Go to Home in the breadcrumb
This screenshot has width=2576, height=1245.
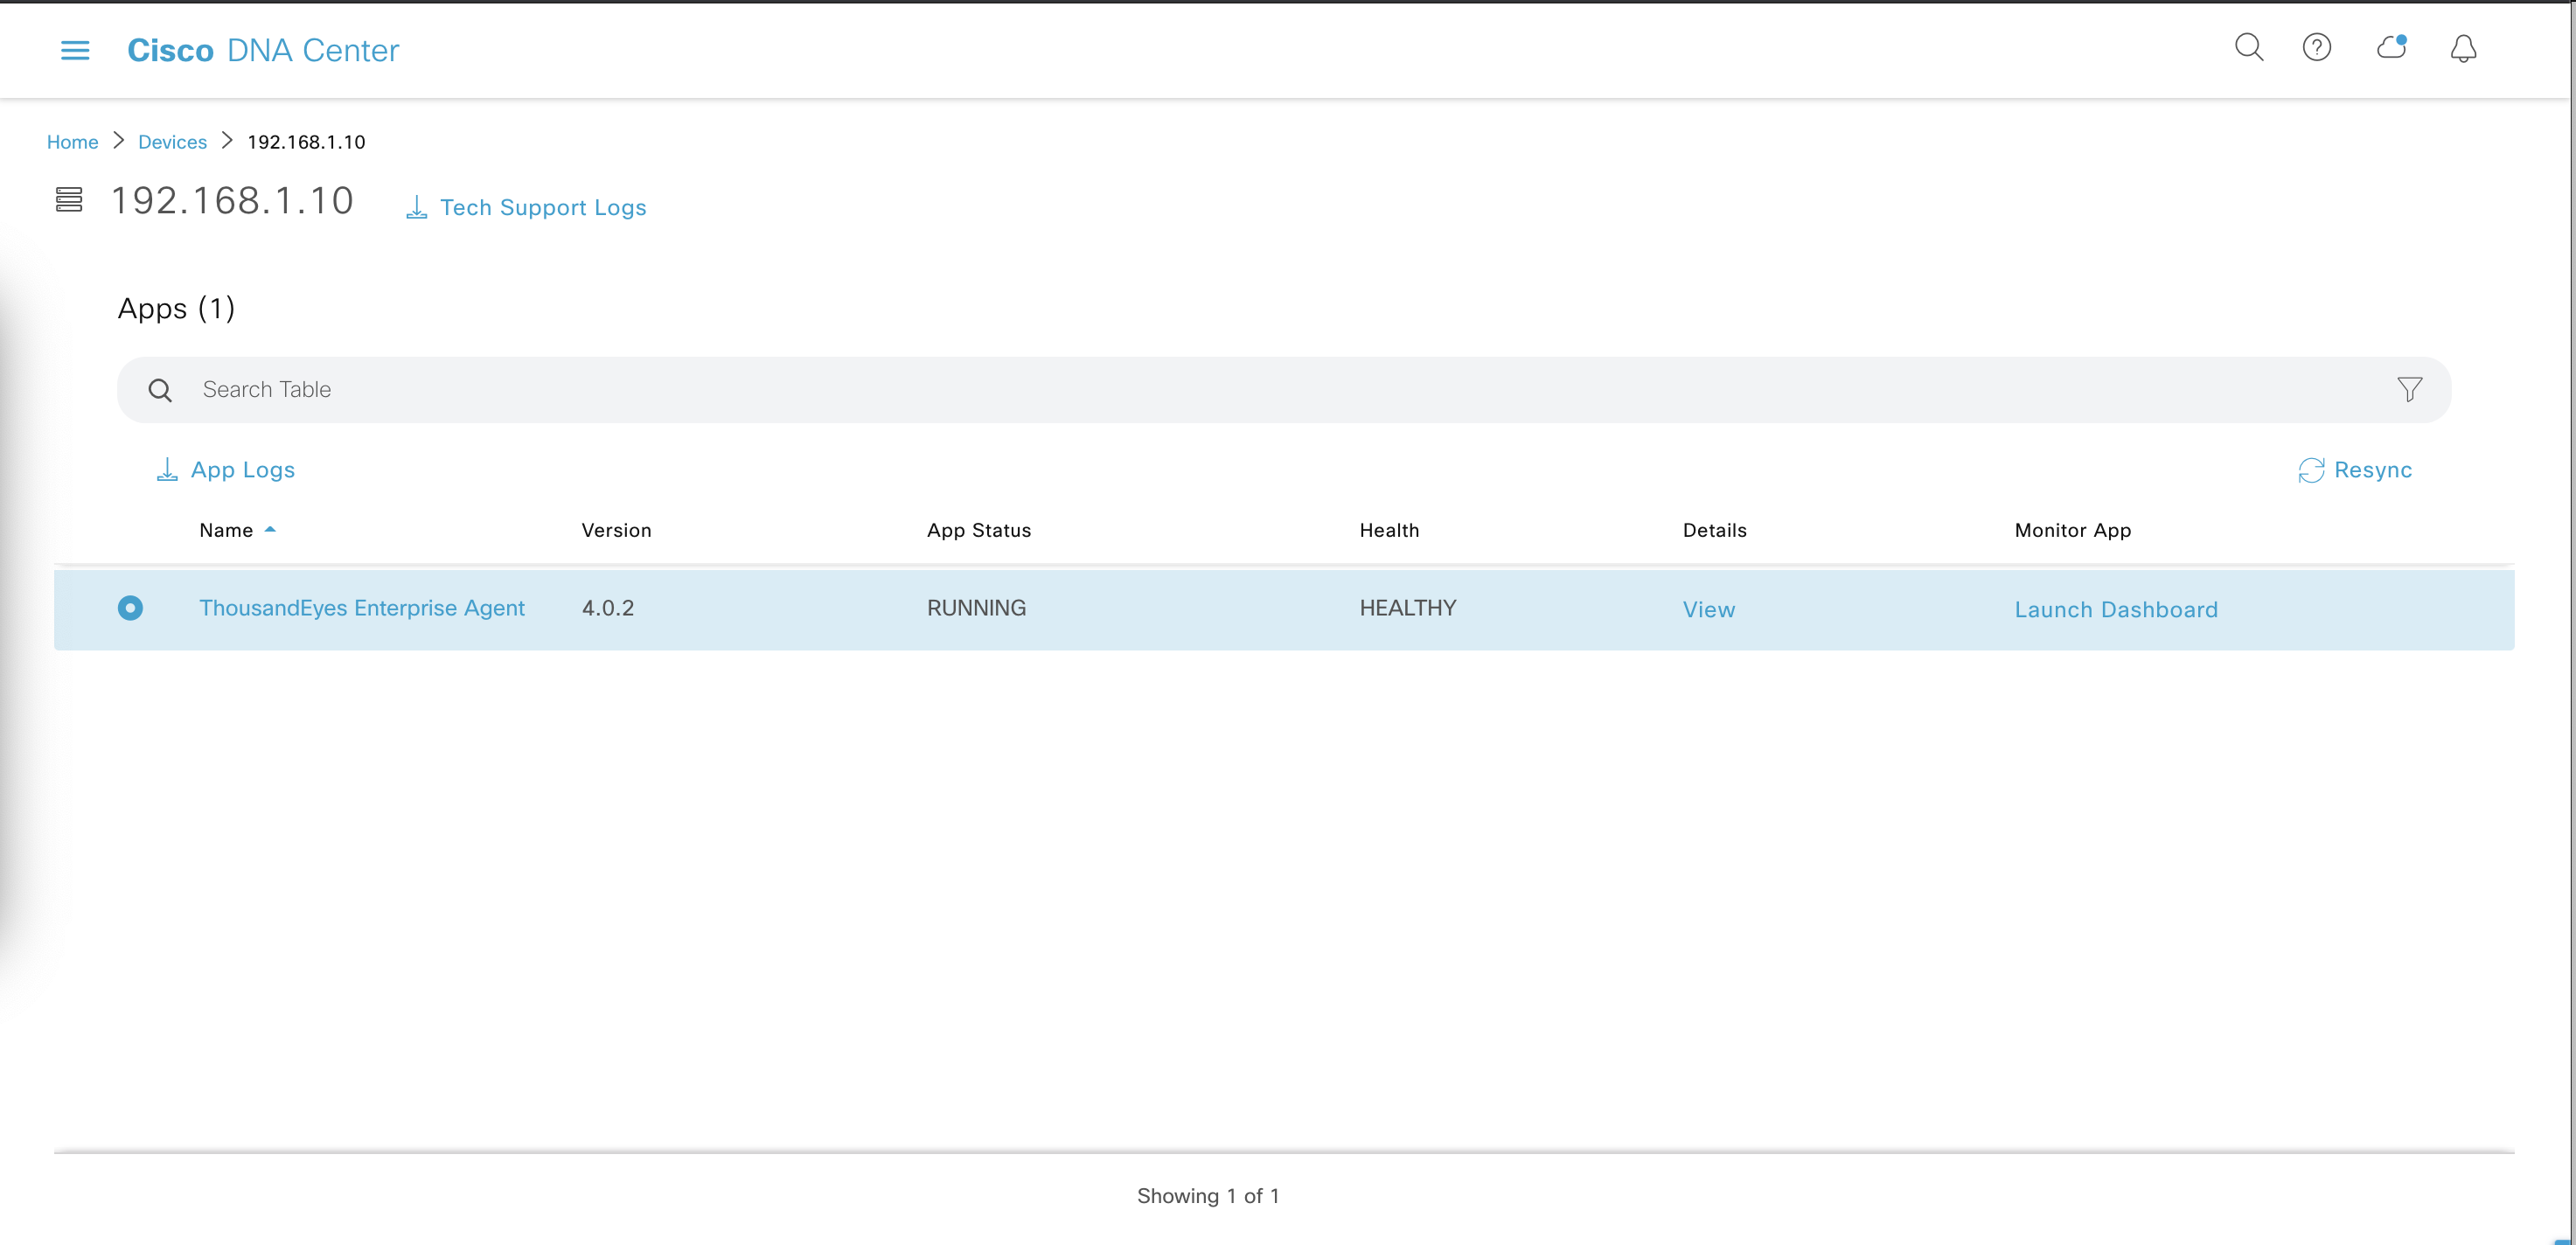pos(72,142)
